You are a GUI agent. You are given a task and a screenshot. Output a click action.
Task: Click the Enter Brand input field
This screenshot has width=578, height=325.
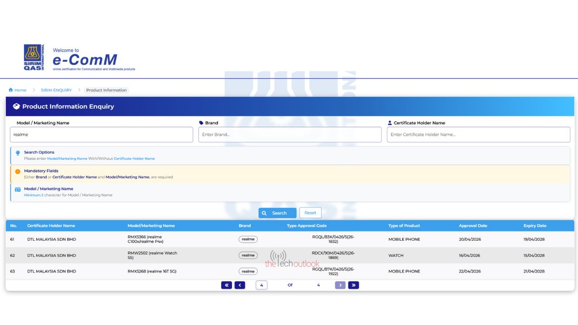(x=289, y=135)
